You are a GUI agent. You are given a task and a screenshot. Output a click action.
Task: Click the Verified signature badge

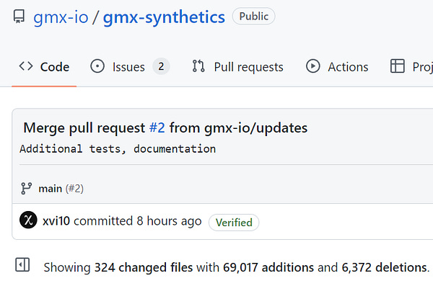(234, 223)
